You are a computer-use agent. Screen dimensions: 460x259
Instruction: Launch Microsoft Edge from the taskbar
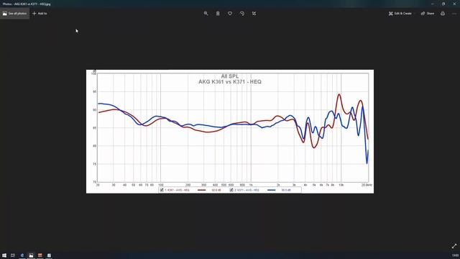coord(22,255)
